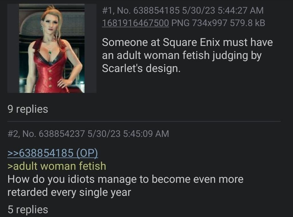
Task: Tap the 'retarded every single year' reply line
Action: coord(69,192)
